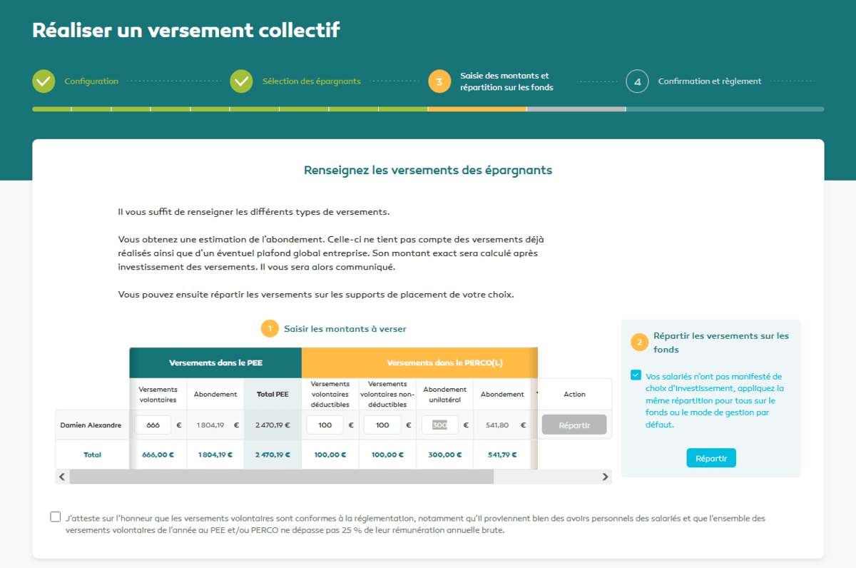This screenshot has height=568, width=856.
Task: Edit the abondement unilatéral field (300)
Action: (x=439, y=425)
